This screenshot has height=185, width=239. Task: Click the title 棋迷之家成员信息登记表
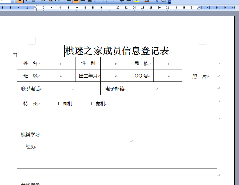(117, 51)
